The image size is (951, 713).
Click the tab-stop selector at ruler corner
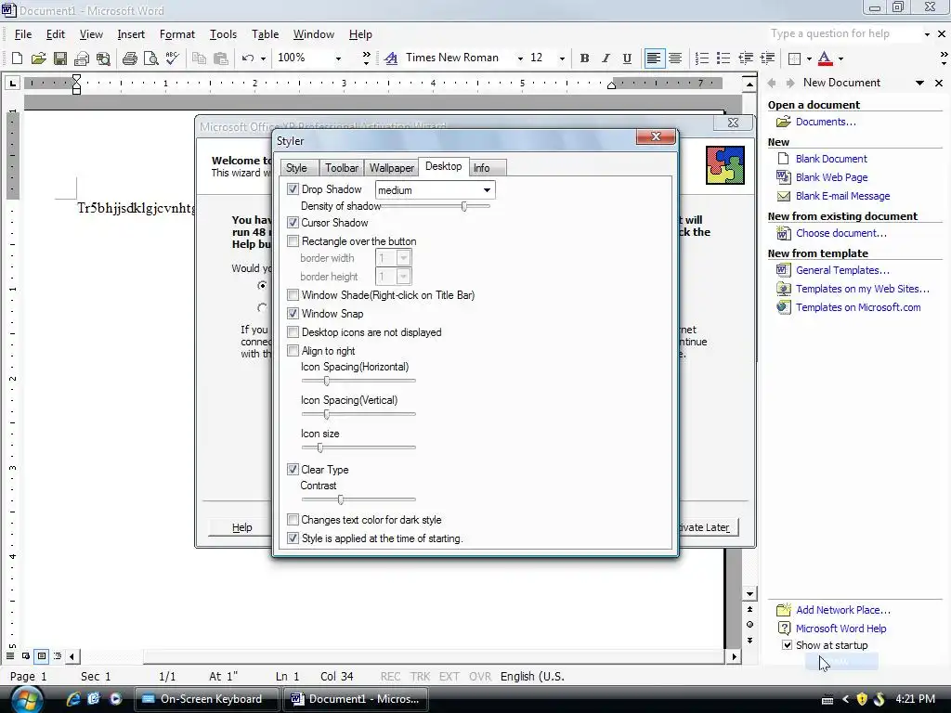point(12,83)
